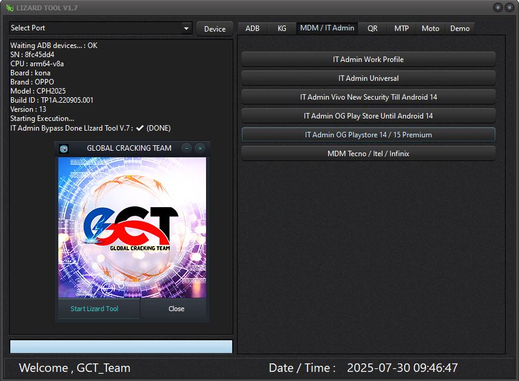The height and width of the screenshot is (381, 519).
Task: Click the main window minimize round button
Action: [x=498, y=7]
